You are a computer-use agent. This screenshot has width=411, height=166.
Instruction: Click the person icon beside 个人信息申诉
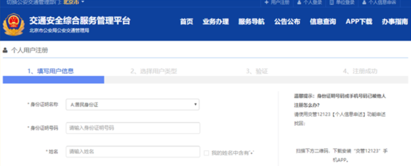click(364, 2)
